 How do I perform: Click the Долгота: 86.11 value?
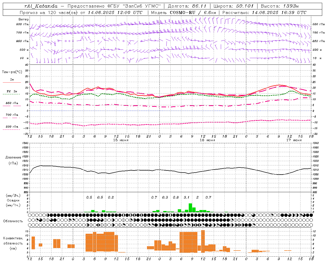(x=187, y=6)
